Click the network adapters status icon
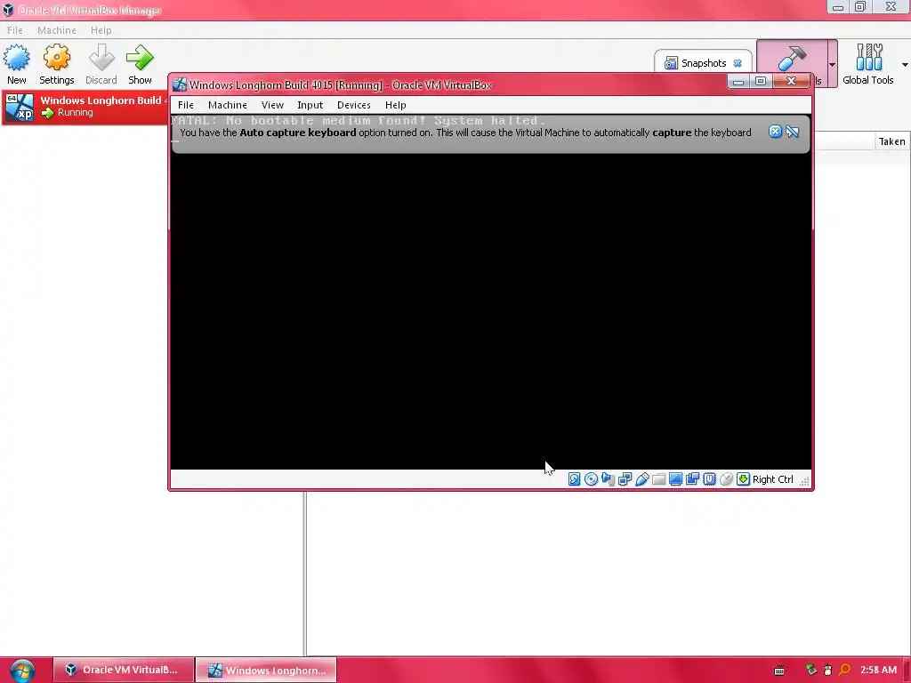Screen dimensions: 911x683 tap(625, 479)
